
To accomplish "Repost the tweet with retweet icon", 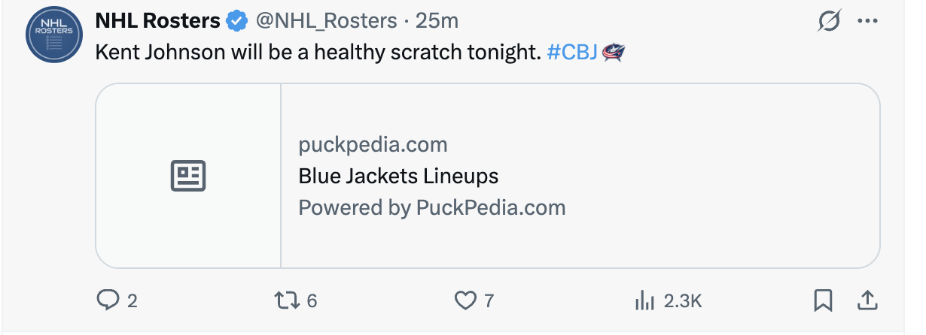I will click(285, 301).
